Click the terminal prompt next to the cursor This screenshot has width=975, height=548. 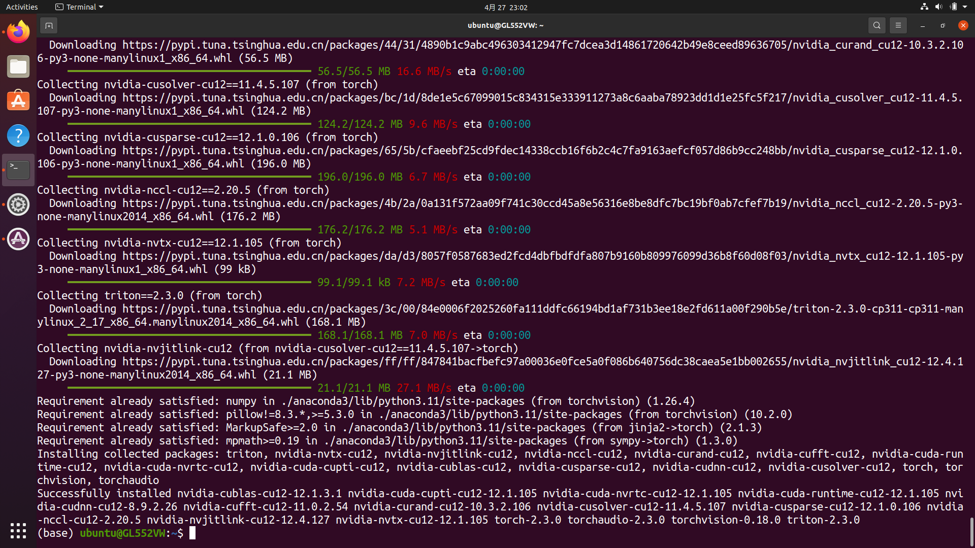(192, 533)
